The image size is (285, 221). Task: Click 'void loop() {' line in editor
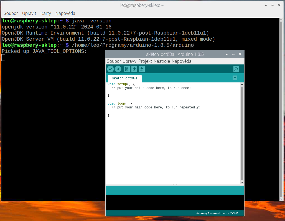pyautogui.click(x=120, y=103)
